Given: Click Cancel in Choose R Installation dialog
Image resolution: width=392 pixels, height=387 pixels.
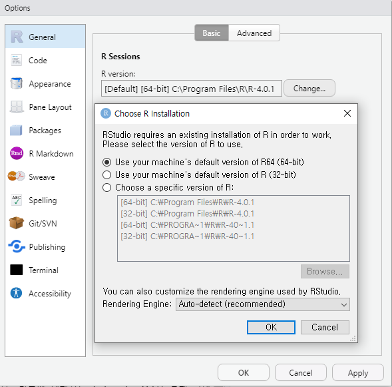Looking at the screenshot, I should [325, 327].
